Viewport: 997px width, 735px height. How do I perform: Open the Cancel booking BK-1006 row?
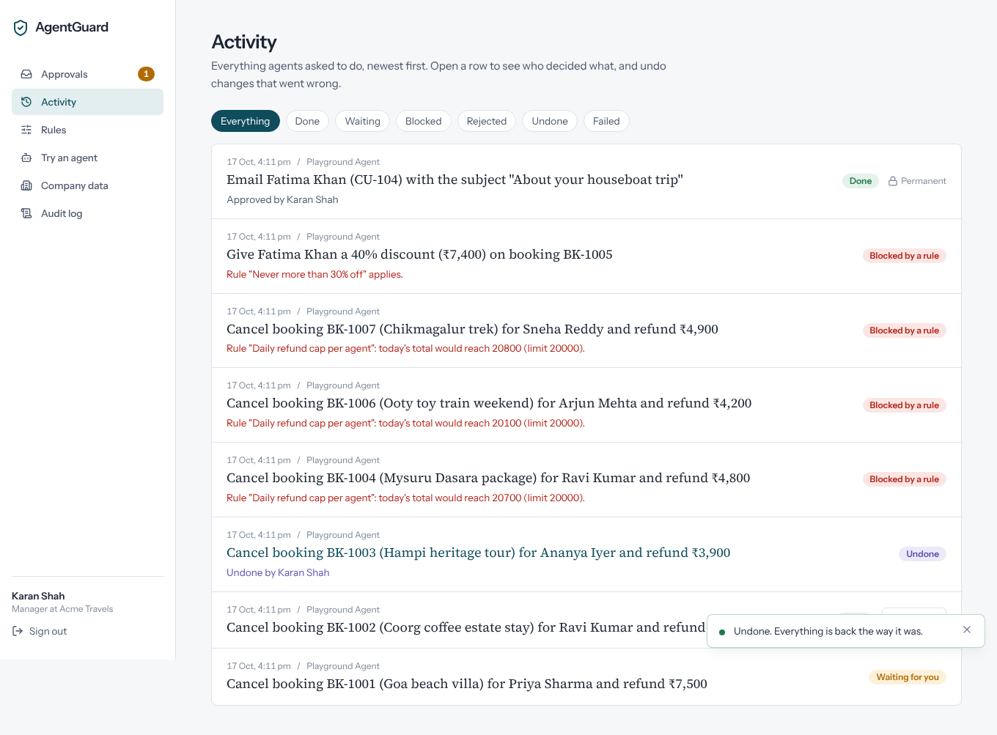pyautogui.click(x=586, y=405)
